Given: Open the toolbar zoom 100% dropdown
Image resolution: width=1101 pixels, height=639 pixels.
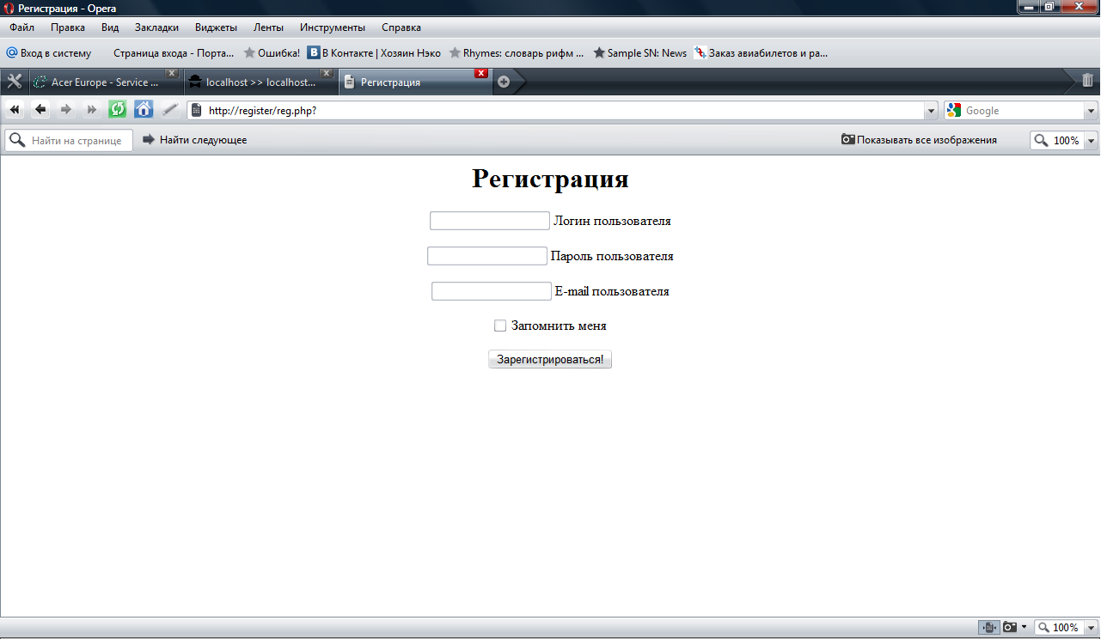Looking at the screenshot, I should [x=1092, y=141].
